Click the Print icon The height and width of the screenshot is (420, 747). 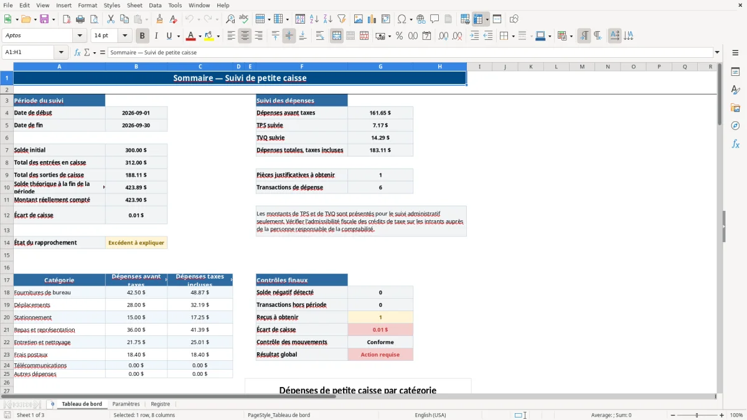(80, 19)
